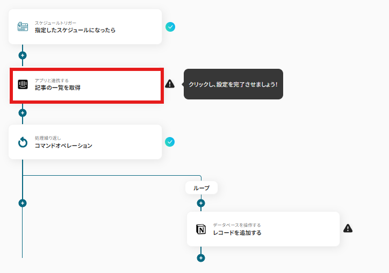Open the コマンドオペレーション step card

[85, 142]
